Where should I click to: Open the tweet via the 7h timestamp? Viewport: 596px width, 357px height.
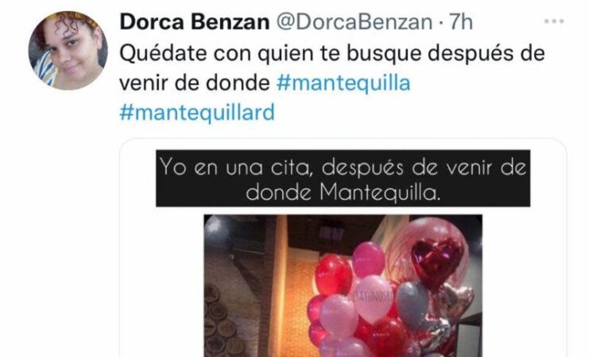[461, 22]
